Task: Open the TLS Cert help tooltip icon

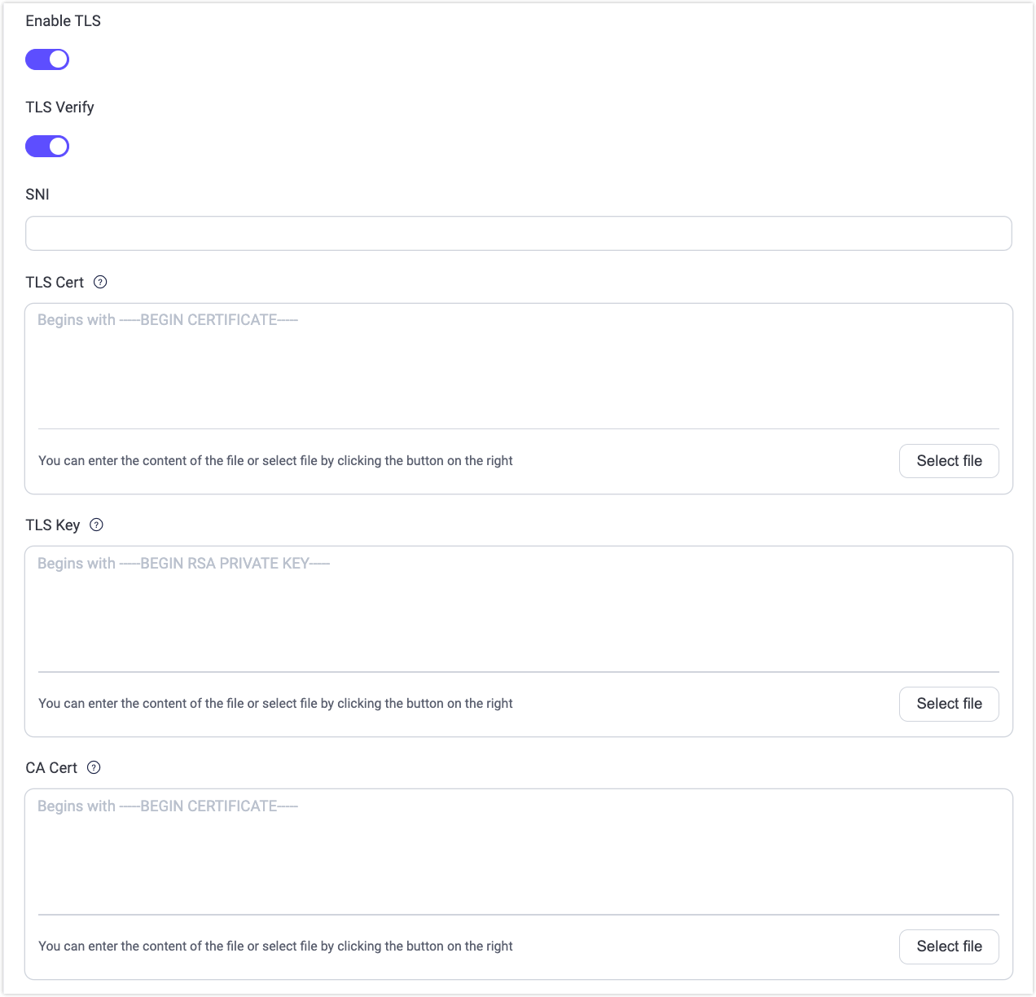Action: [100, 283]
